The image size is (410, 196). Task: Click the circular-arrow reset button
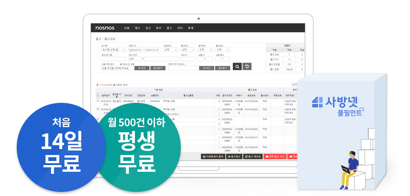click(247, 67)
